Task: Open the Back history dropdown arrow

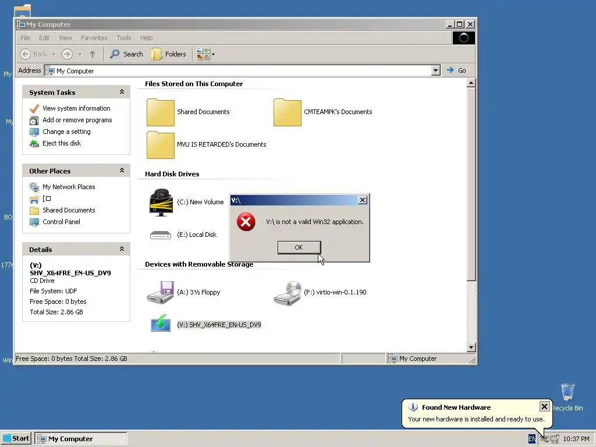Action: (x=54, y=54)
